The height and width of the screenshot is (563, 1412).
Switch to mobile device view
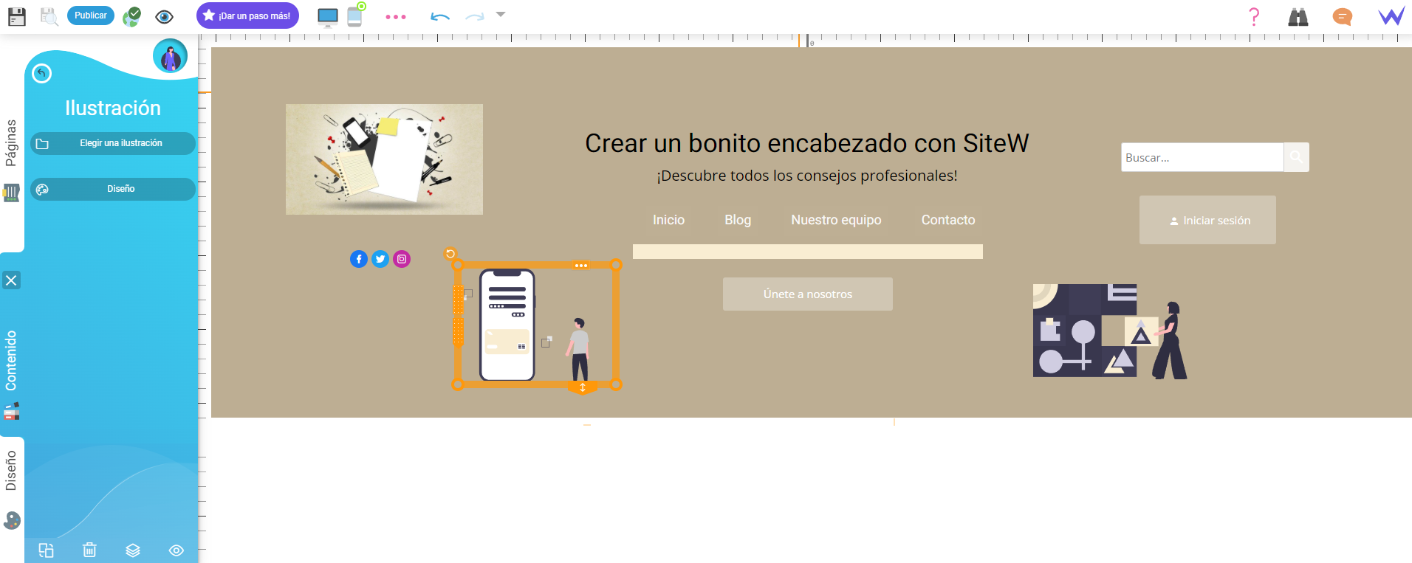coord(356,15)
